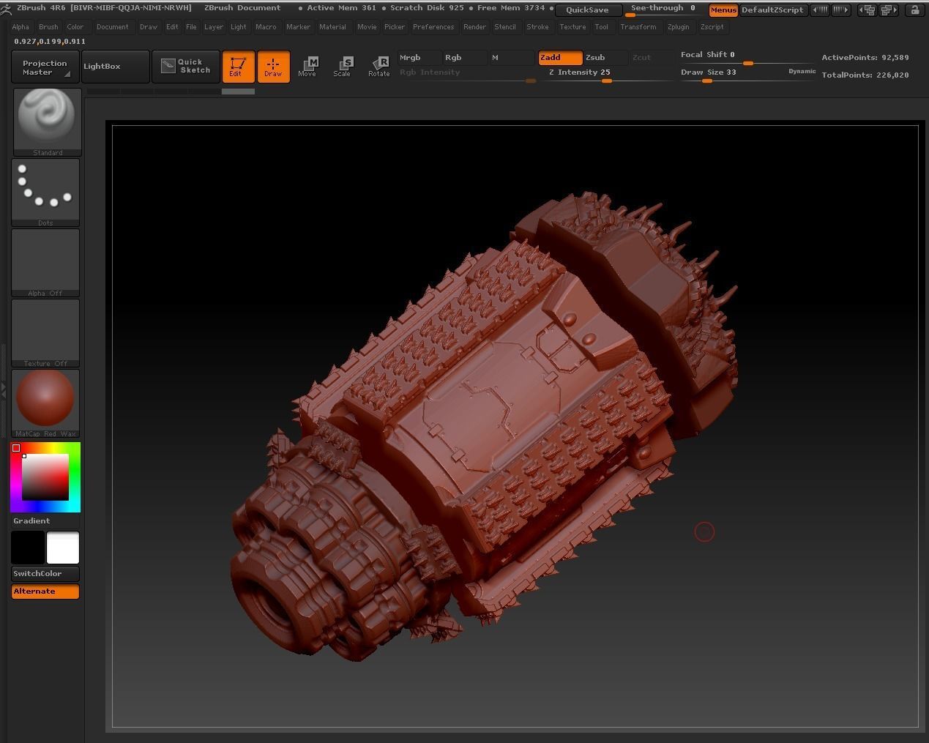This screenshot has height=743, width=929.
Task: Open the Preferences menu
Action: coord(433,27)
